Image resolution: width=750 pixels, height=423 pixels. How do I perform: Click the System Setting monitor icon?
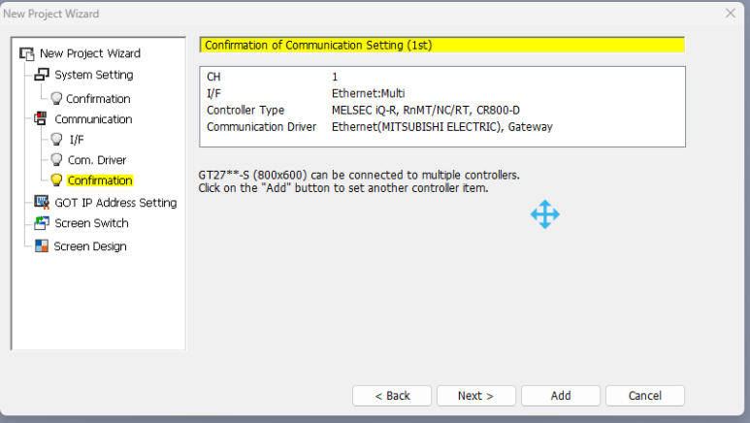pyautogui.click(x=42, y=75)
